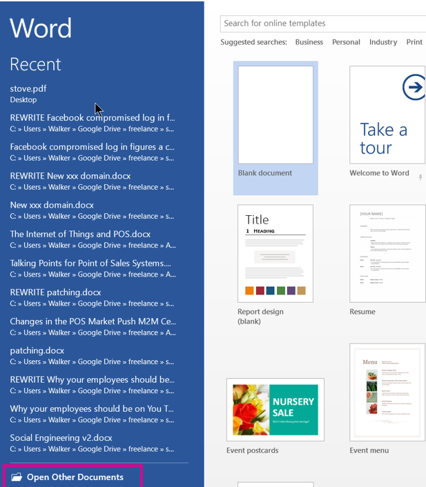Click the Resume caption text

[362, 312]
